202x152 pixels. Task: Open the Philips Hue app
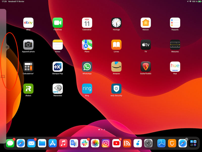(x=175, y=67)
